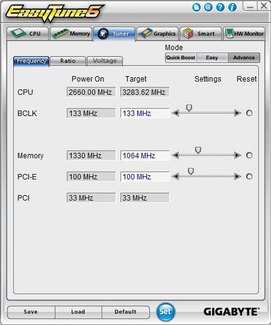The height and width of the screenshot is (325, 271).
Task: Click the PCI-E power-on value 100 MHz
Action: pos(91,177)
